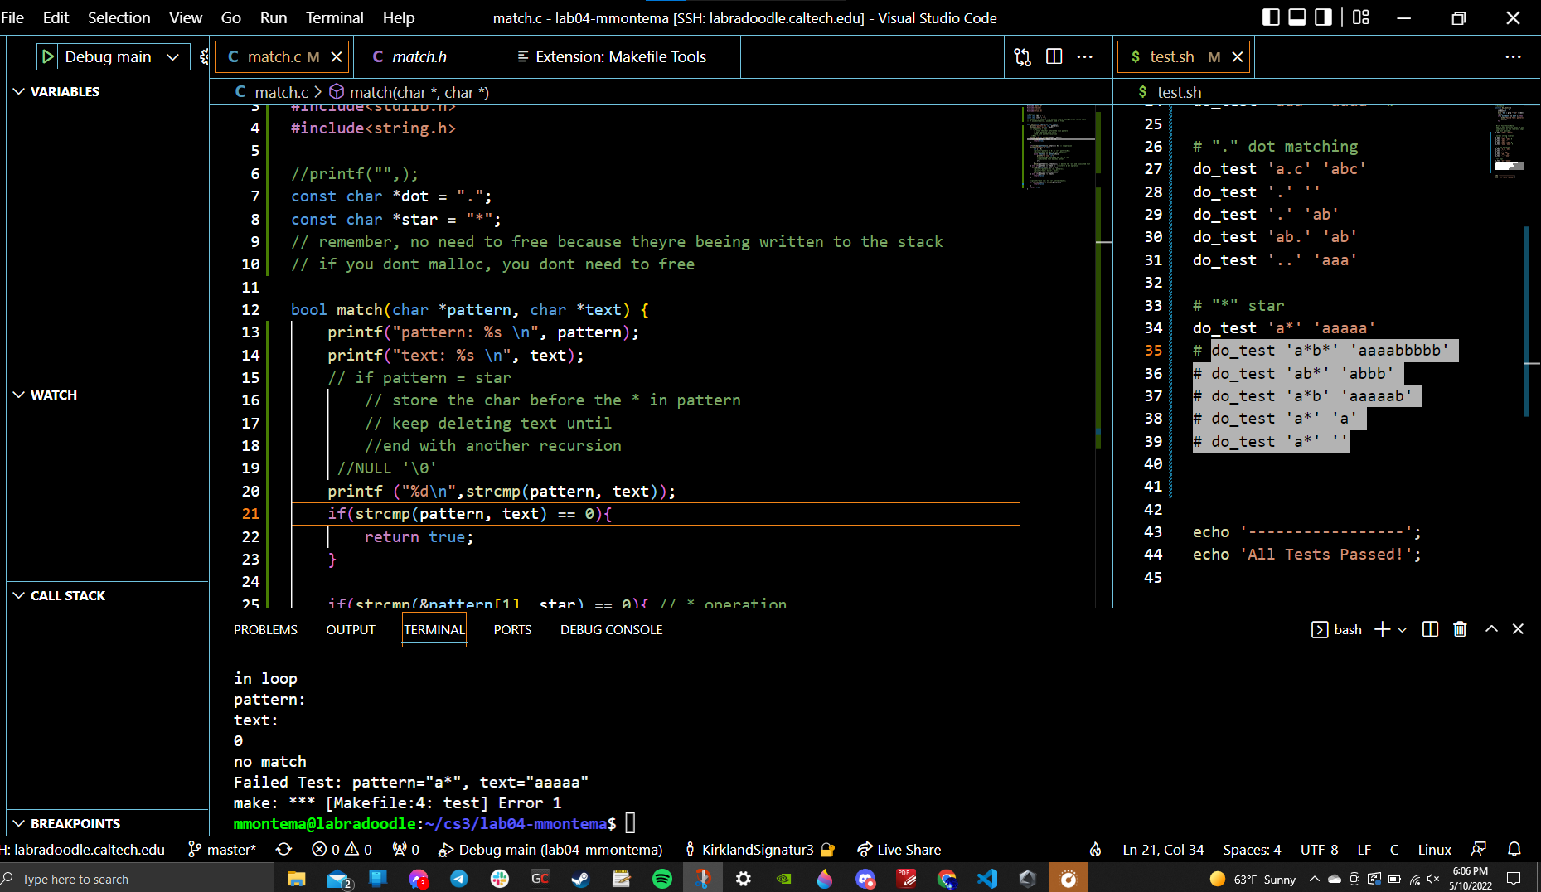Toggle bottom panel layout button

point(1296,17)
